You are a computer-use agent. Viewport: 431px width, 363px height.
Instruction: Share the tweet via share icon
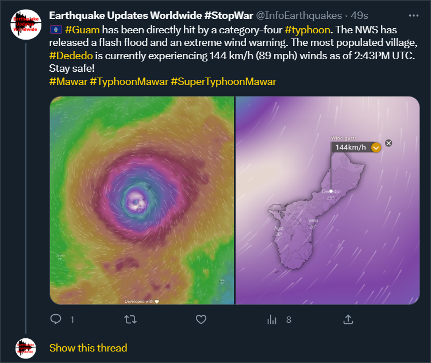click(x=348, y=319)
